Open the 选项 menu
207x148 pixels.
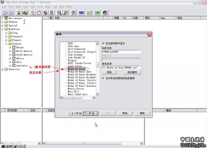(x=11, y=7)
